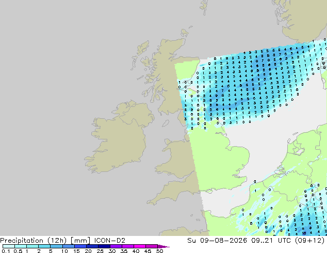Click the '0.5' legend label
The height and width of the screenshot is (253, 327).
coord(18,251)
